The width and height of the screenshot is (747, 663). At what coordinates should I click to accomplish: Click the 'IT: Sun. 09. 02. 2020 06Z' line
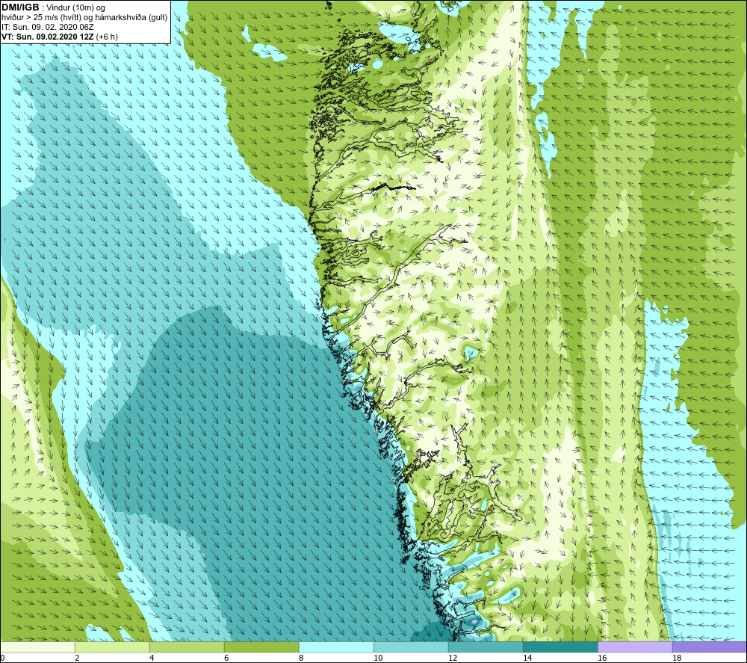pos(48,27)
